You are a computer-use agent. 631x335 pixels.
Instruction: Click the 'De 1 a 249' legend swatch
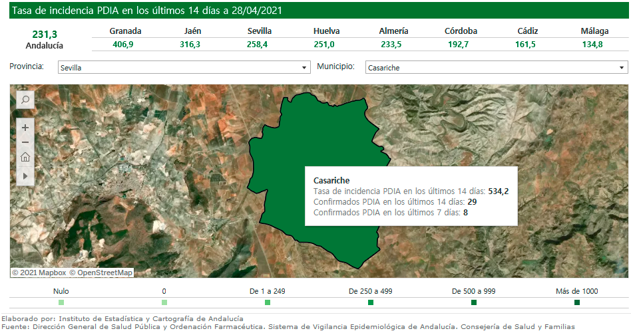coord(268,303)
